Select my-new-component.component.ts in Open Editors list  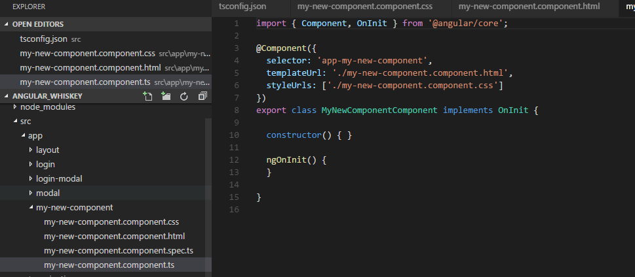pyautogui.click(x=106, y=82)
